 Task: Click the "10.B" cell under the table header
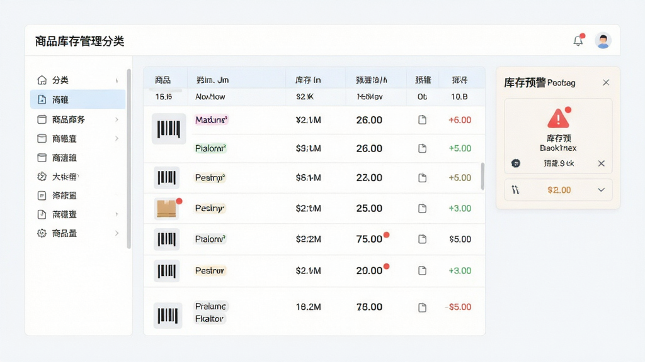point(459,97)
